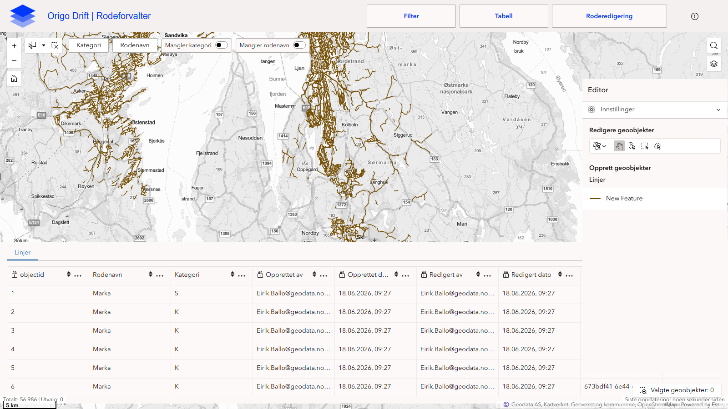
Task: Zoom out on the map
Action: (x=14, y=60)
